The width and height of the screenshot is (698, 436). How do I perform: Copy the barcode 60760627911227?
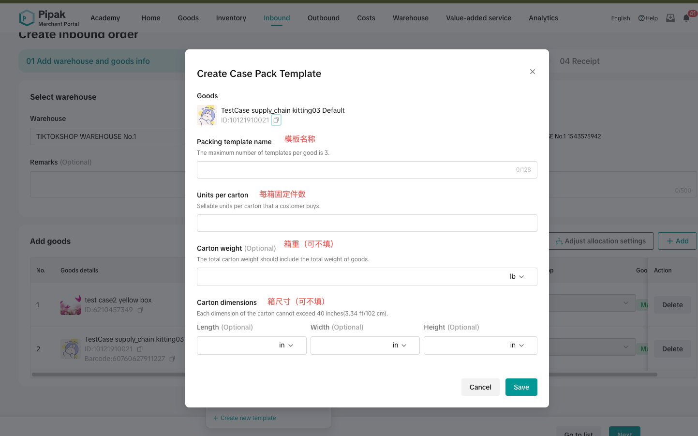click(172, 359)
